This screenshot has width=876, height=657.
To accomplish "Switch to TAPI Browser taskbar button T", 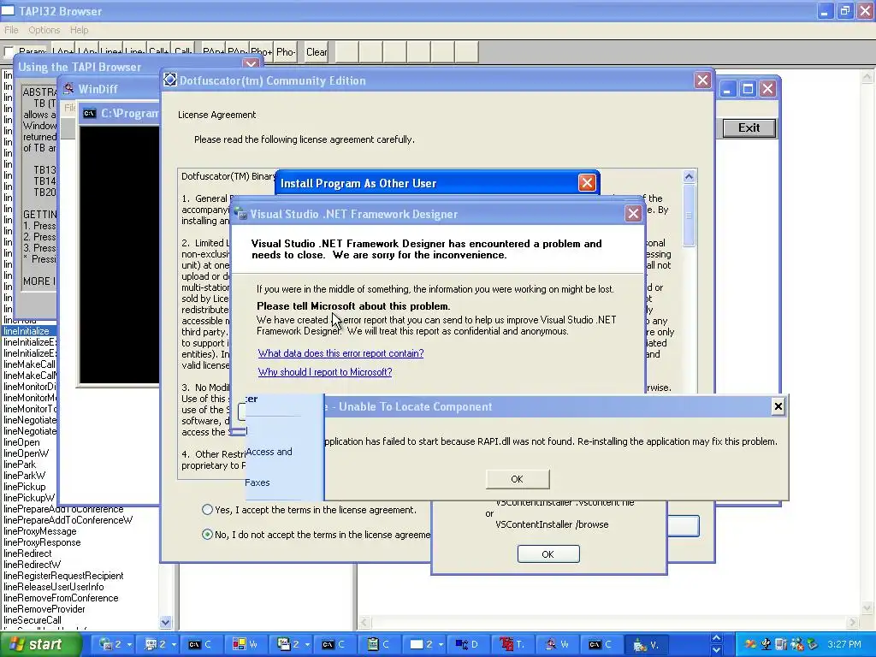I will tap(513, 644).
